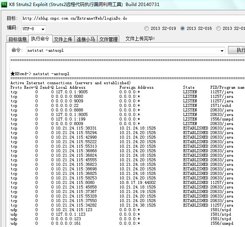Click the 执行 execute button
This screenshot has width=245, height=227.
pos(237,50)
